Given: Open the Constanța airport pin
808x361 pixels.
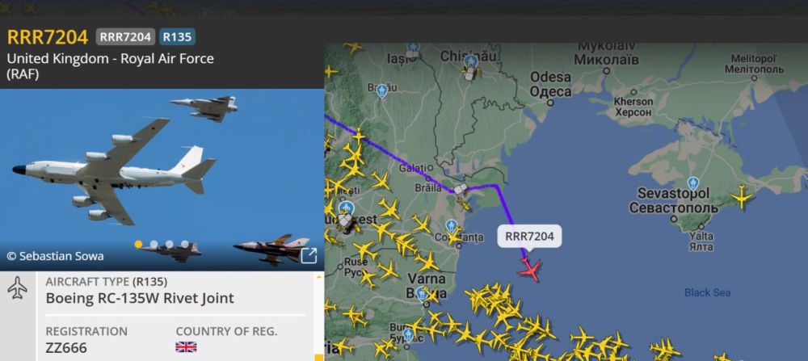Looking at the screenshot, I should click(452, 227).
